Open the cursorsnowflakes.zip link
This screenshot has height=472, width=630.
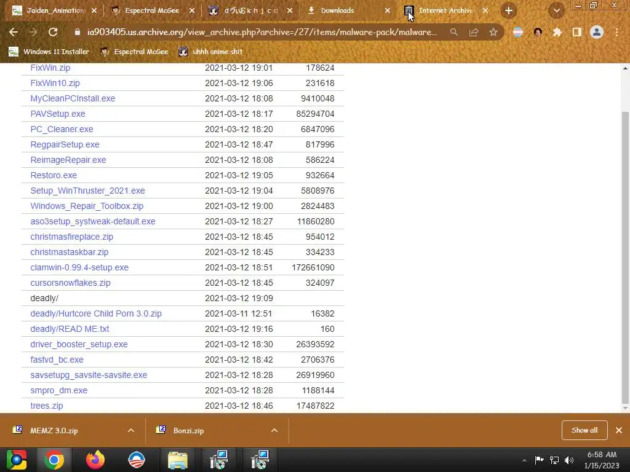click(x=70, y=283)
